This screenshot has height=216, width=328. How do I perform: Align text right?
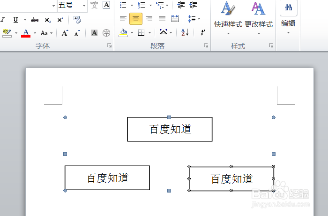click(x=149, y=19)
